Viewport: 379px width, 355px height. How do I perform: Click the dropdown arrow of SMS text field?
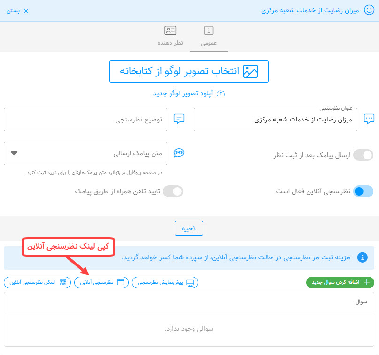tap(14, 153)
